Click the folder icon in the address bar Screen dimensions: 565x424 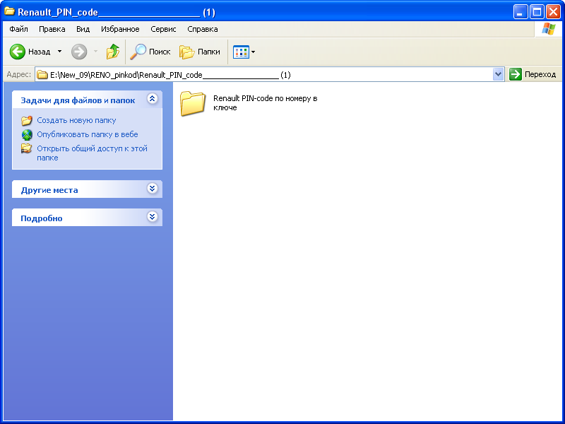42,75
